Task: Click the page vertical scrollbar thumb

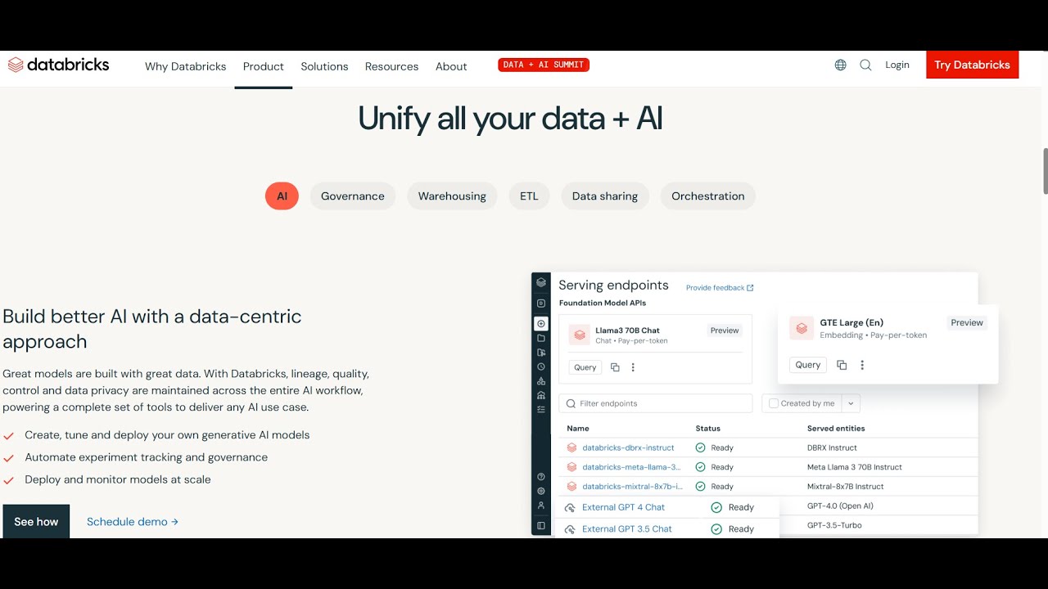Action: coord(1045,171)
